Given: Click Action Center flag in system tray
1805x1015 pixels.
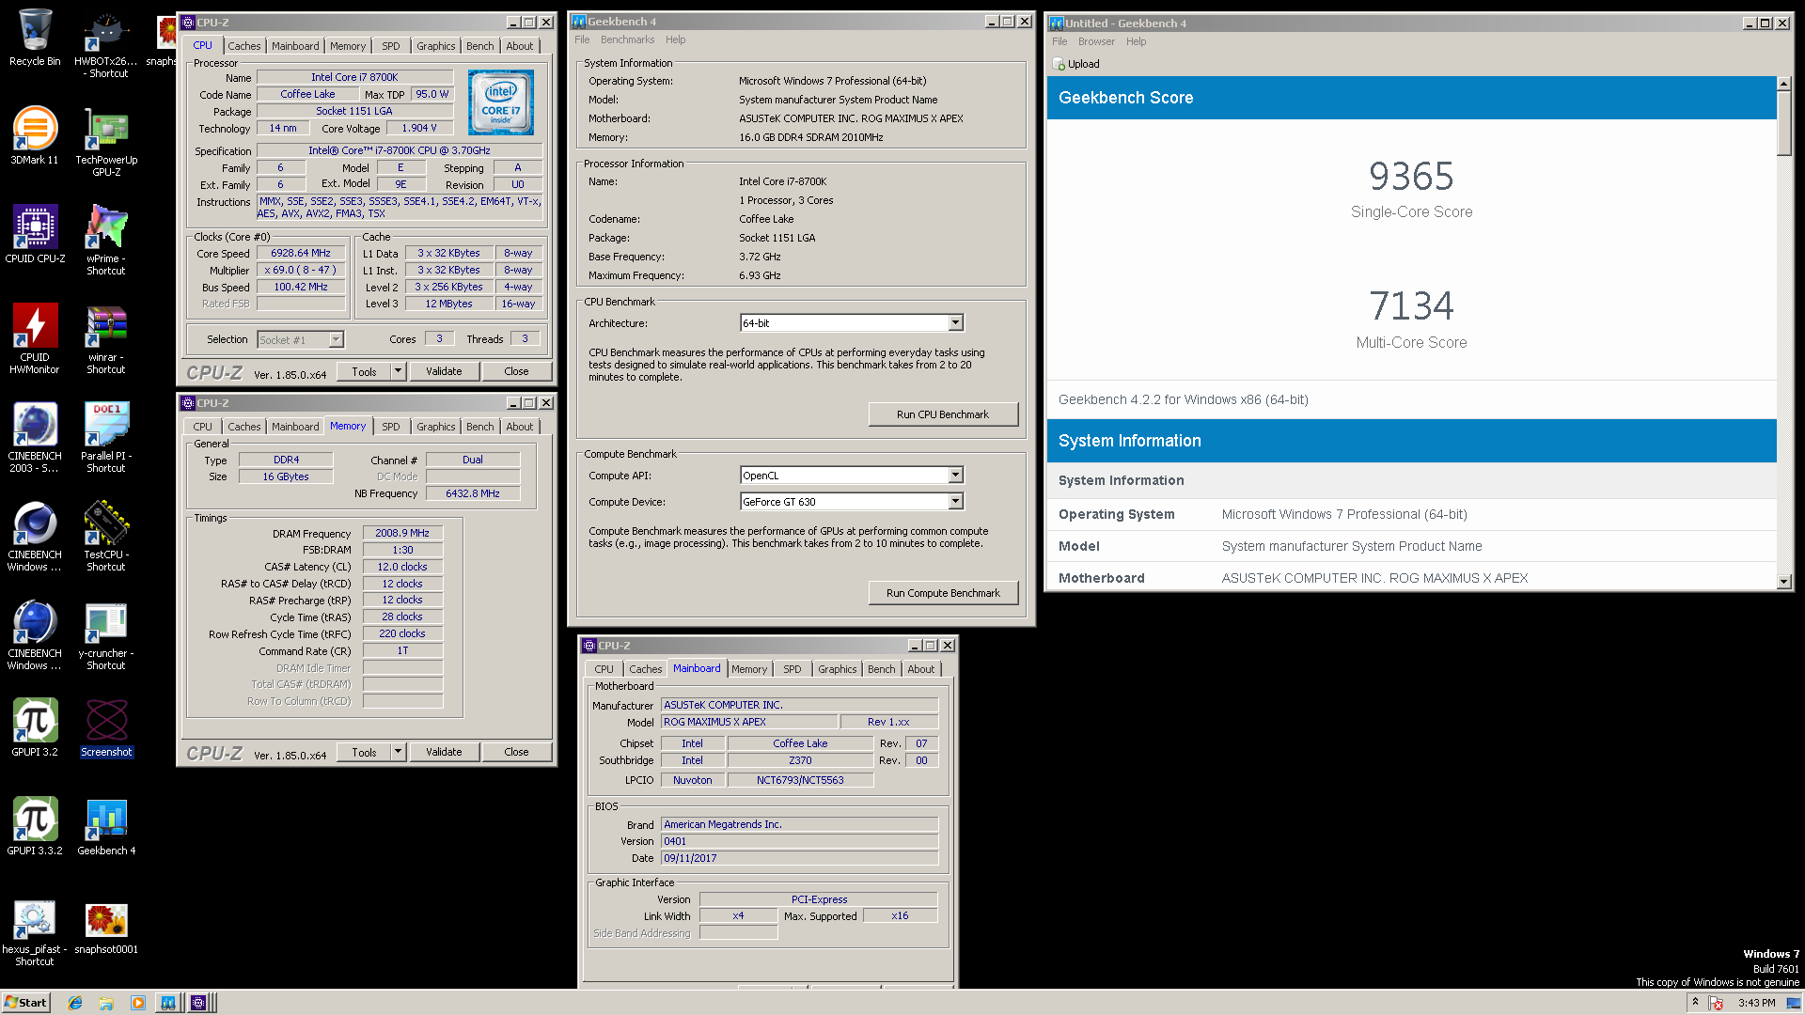Looking at the screenshot, I should [1717, 1003].
